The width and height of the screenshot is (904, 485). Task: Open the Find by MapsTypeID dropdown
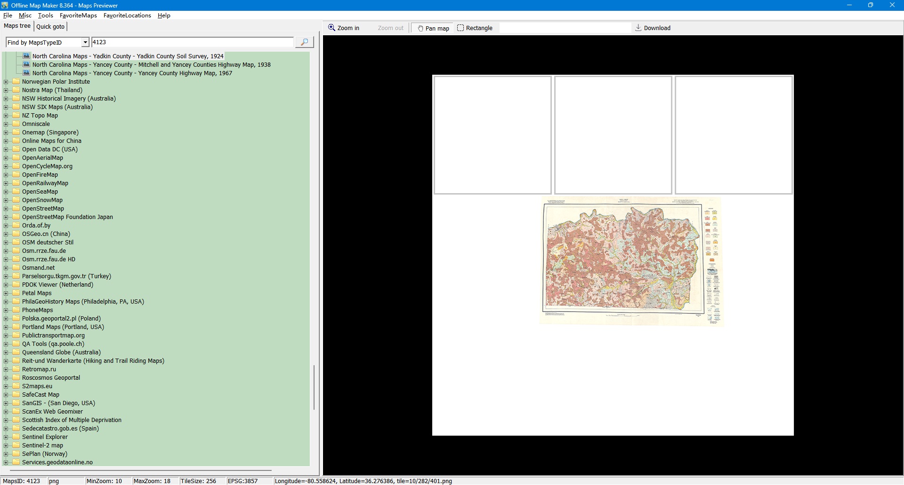pyautogui.click(x=85, y=43)
